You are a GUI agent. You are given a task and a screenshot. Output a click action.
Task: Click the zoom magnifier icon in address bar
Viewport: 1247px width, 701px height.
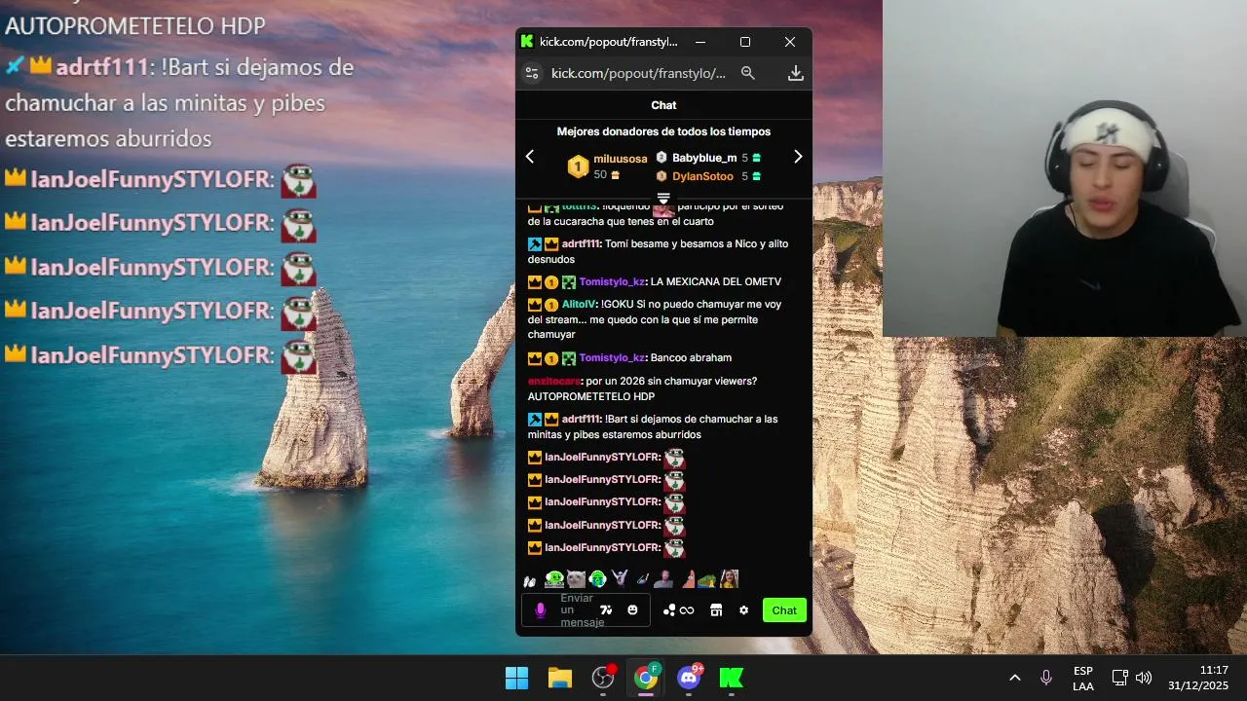[x=748, y=73]
